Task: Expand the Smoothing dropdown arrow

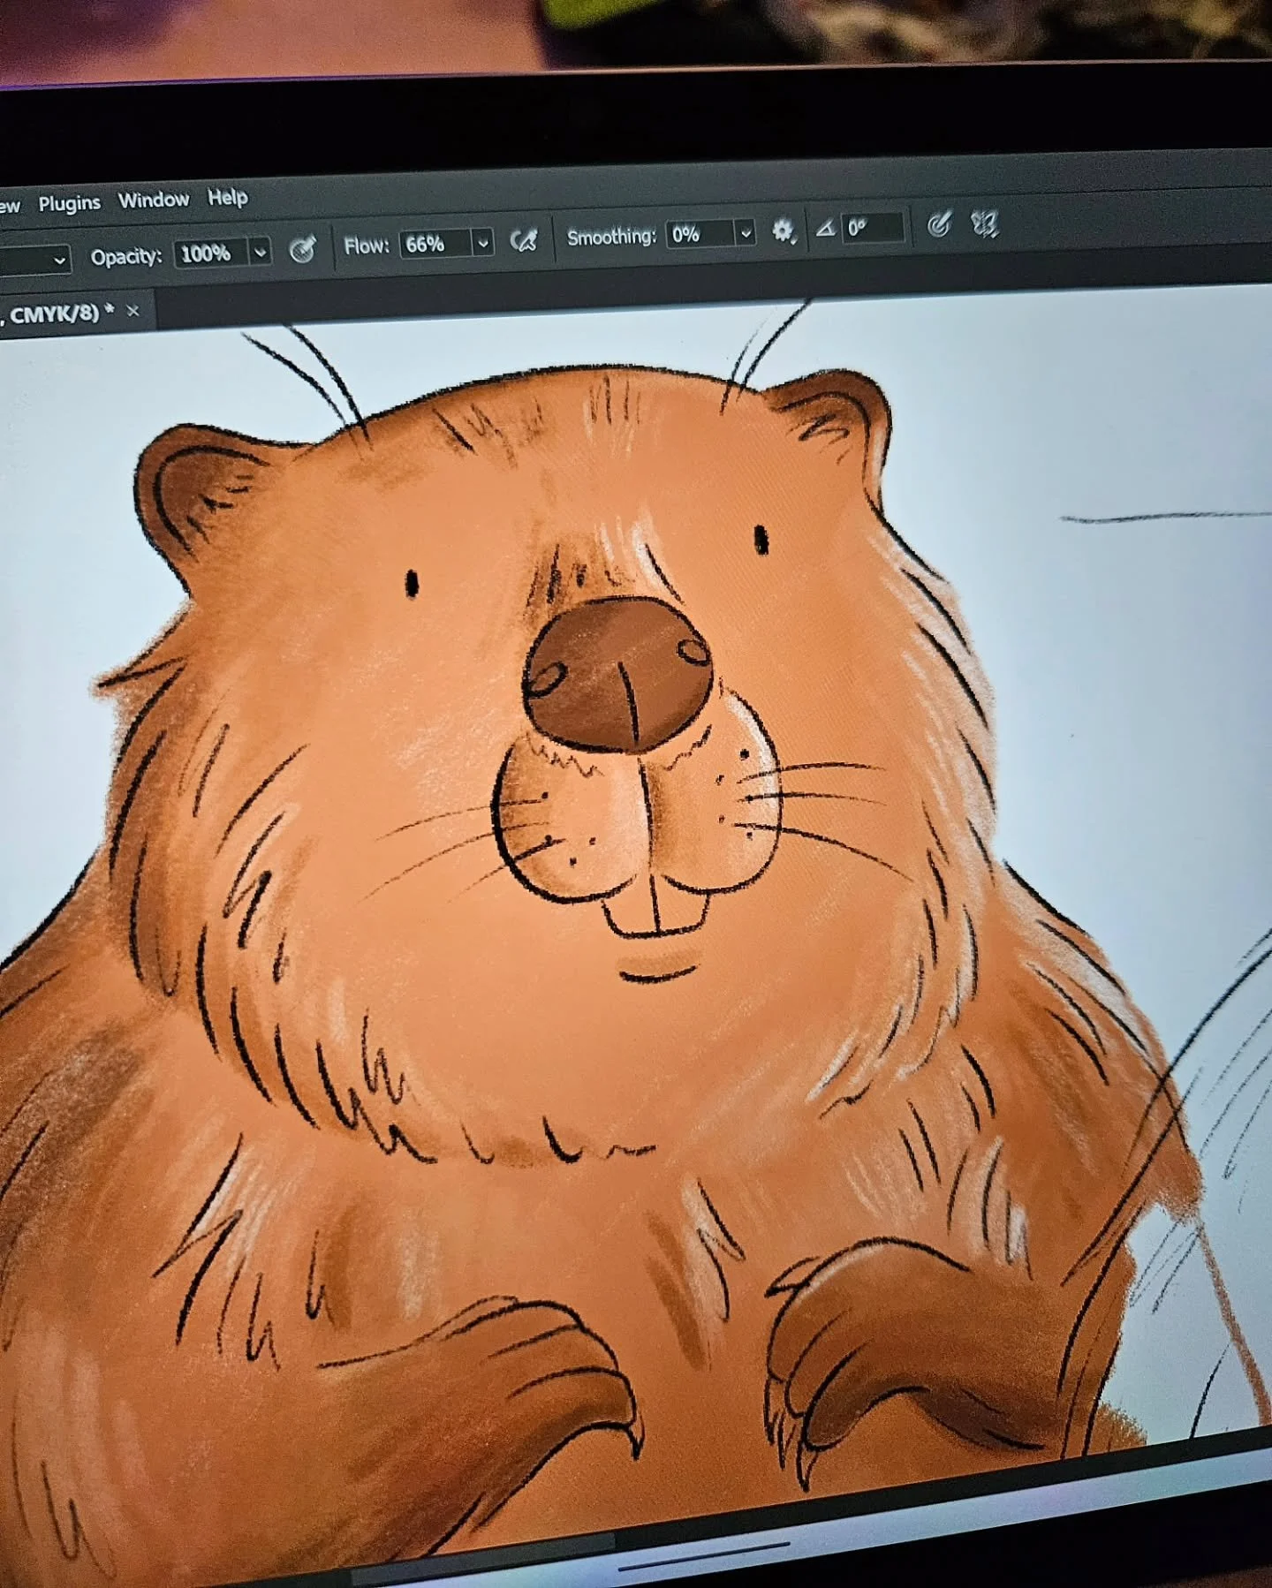Action: (746, 233)
